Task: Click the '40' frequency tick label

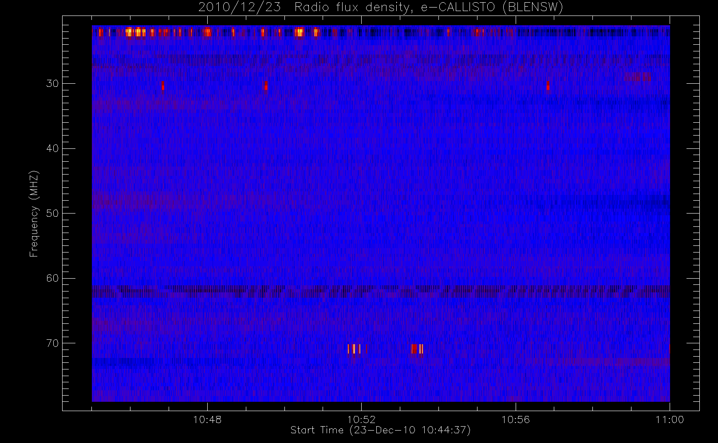Action: click(x=52, y=148)
